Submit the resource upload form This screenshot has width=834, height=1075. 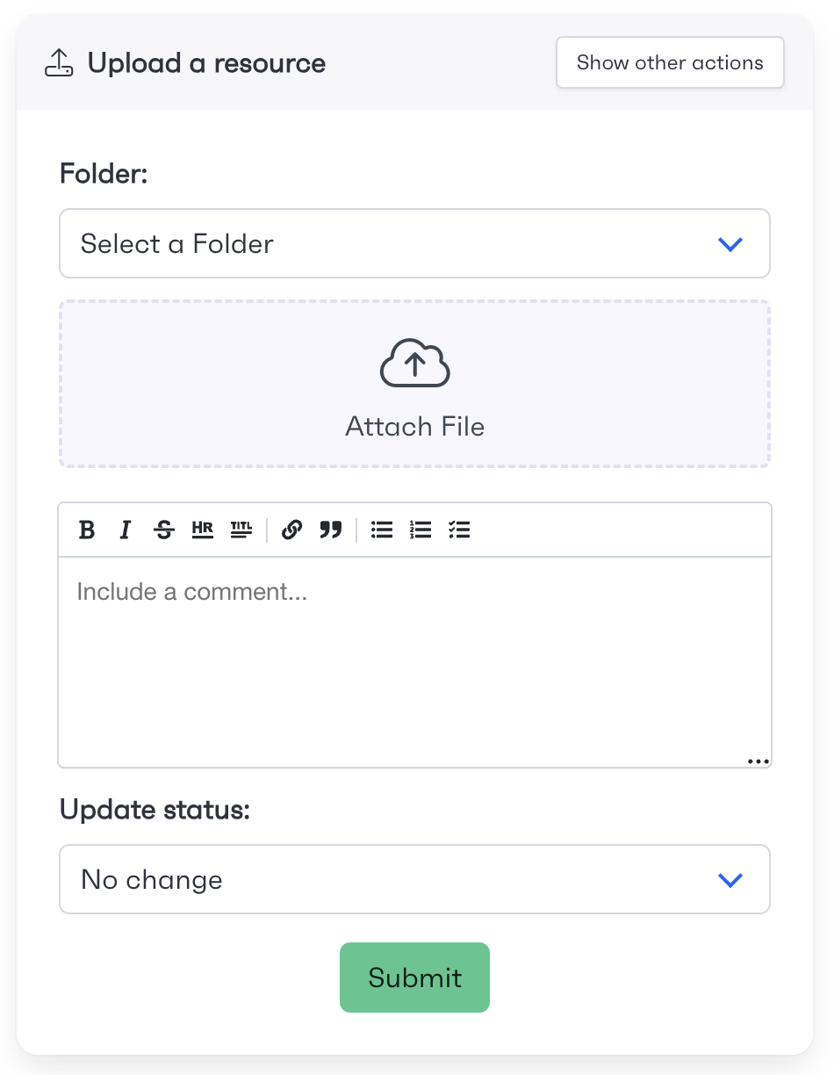(414, 978)
